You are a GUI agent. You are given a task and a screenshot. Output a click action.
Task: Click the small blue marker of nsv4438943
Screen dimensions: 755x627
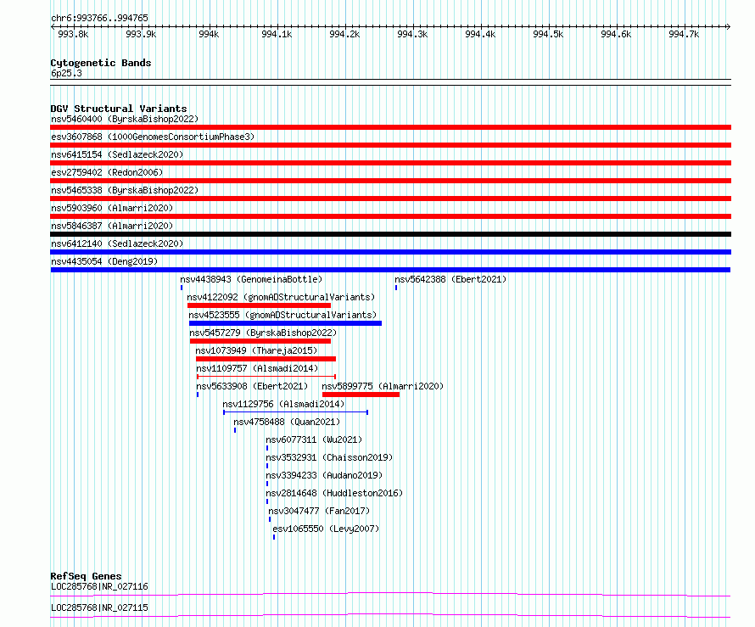pos(182,288)
